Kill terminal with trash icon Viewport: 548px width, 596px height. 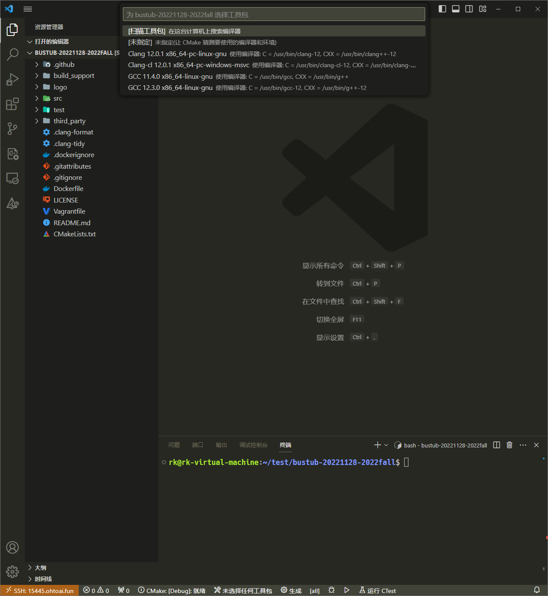[x=509, y=445]
